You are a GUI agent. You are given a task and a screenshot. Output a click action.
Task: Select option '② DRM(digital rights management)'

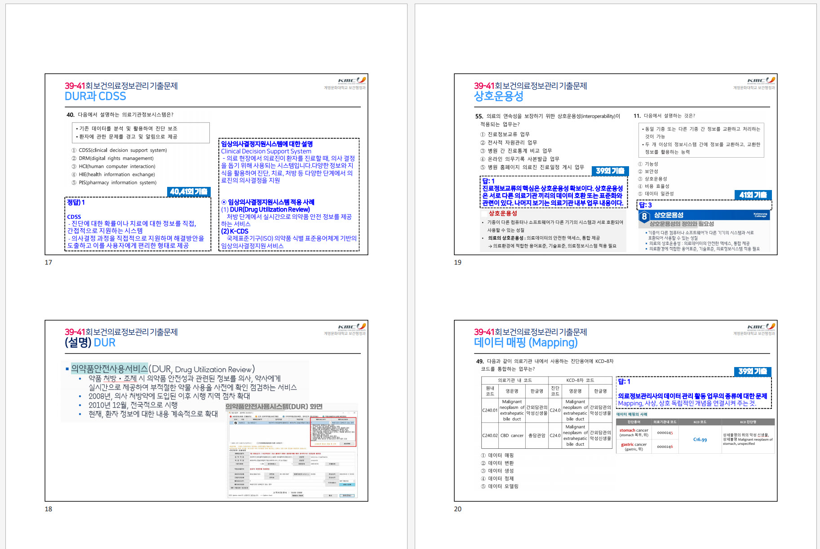coord(112,158)
